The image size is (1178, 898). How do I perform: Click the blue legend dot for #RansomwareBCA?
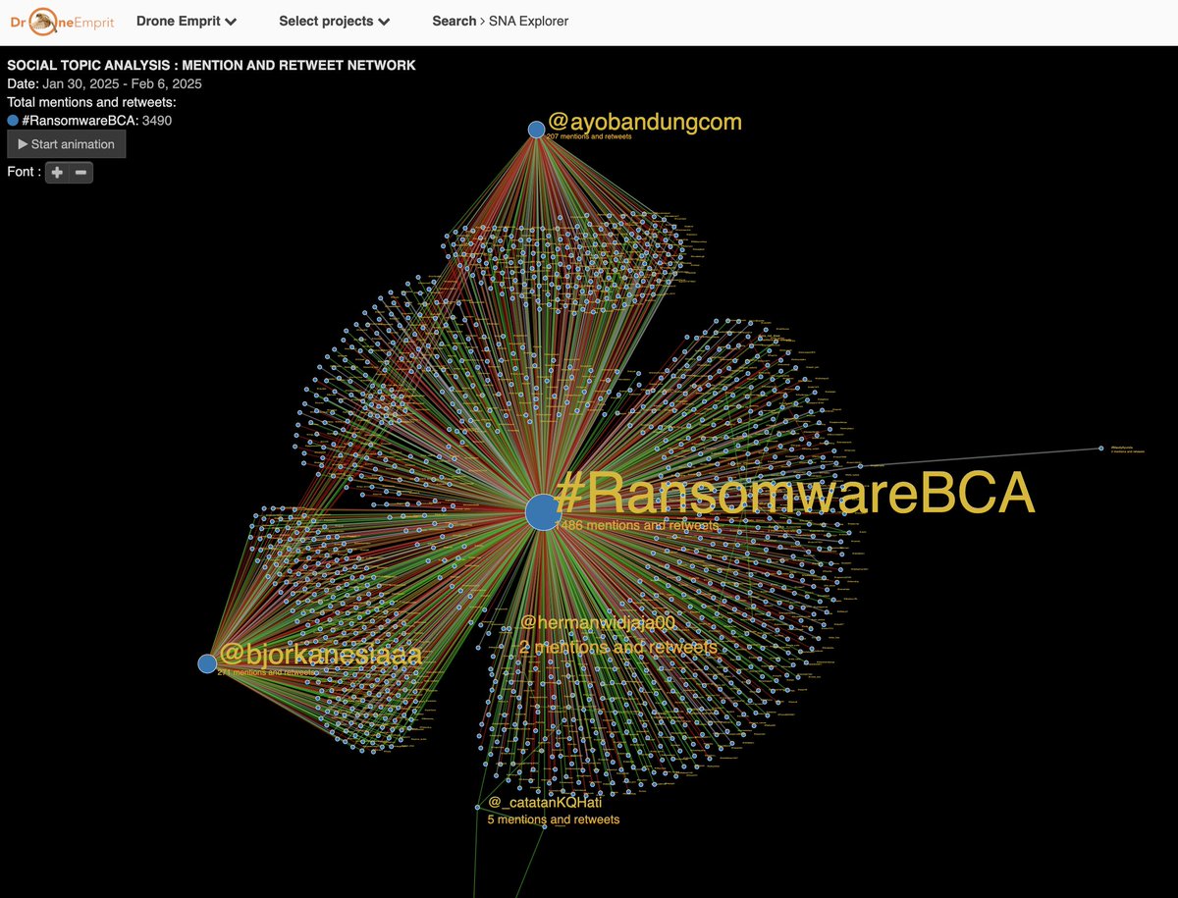point(12,120)
